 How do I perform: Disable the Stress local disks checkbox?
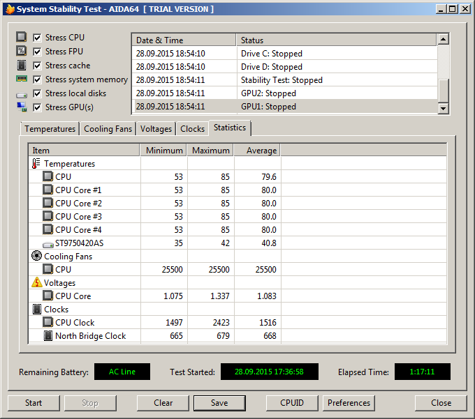pyautogui.click(x=38, y=93)
